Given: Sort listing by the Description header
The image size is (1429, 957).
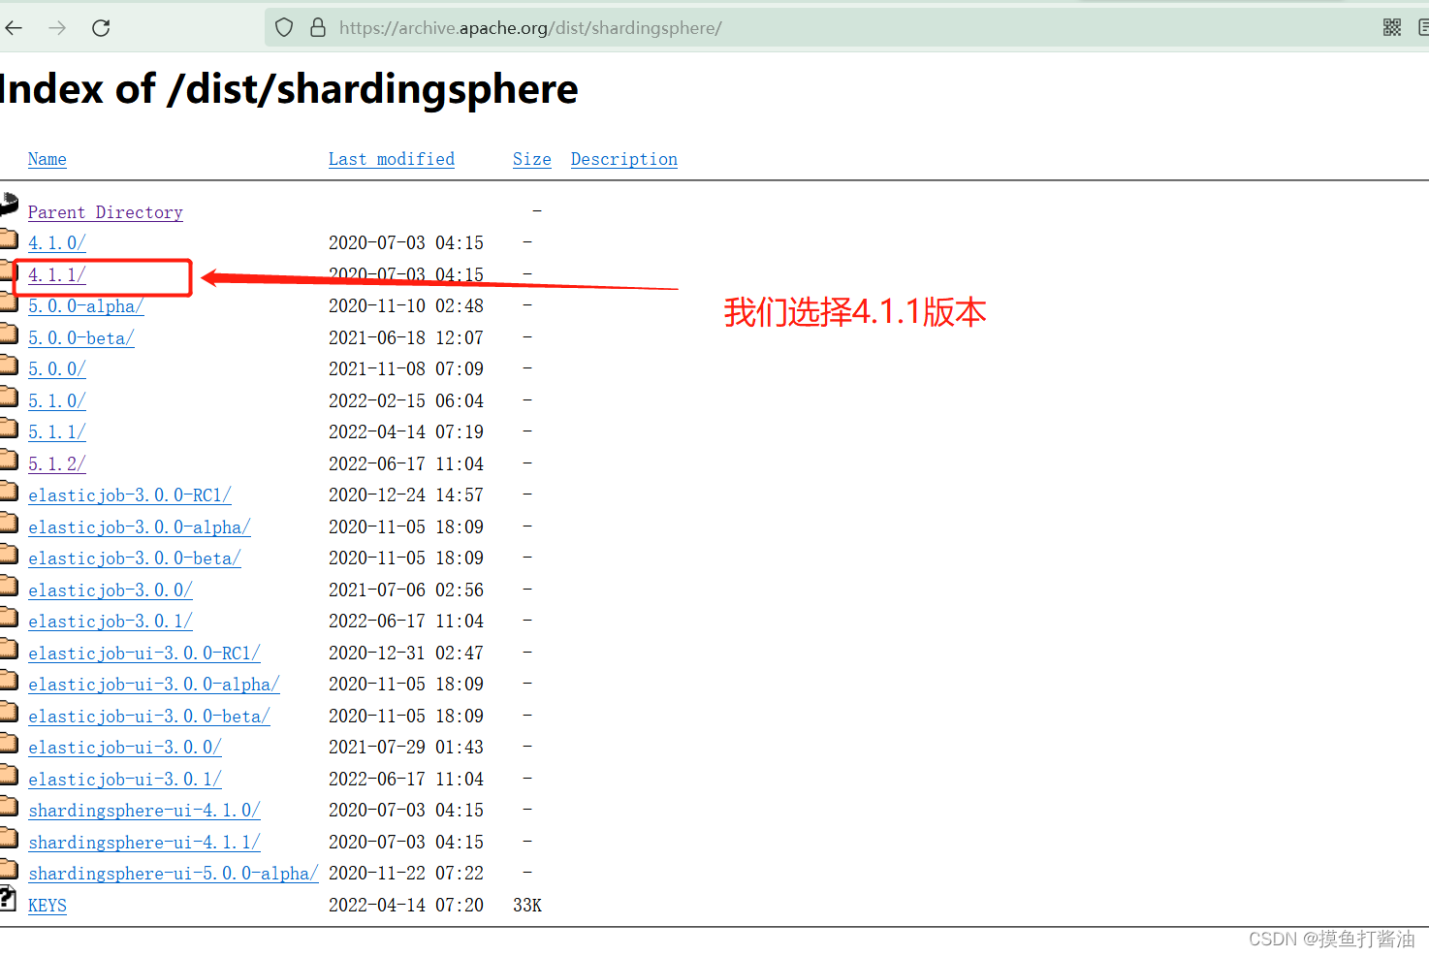Looking at the screenshot, I should pyautogui.click(x=624, y=159).
